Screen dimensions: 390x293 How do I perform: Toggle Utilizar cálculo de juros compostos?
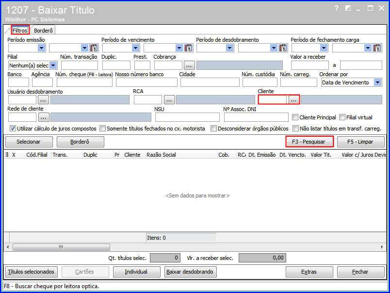[x=13, y=129]
